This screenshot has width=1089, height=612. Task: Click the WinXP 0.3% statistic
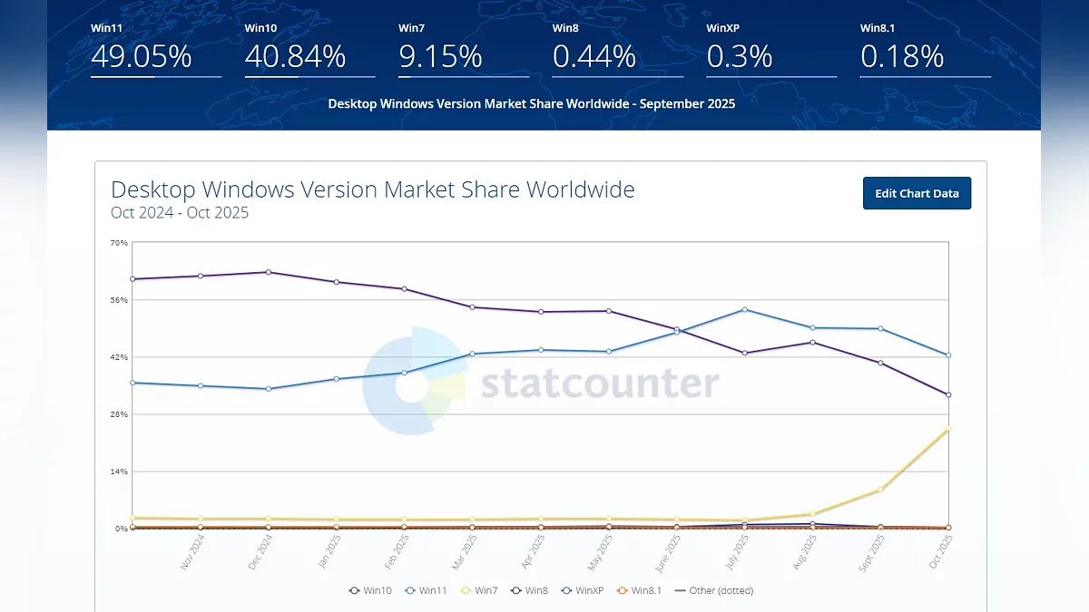(739, 56)
